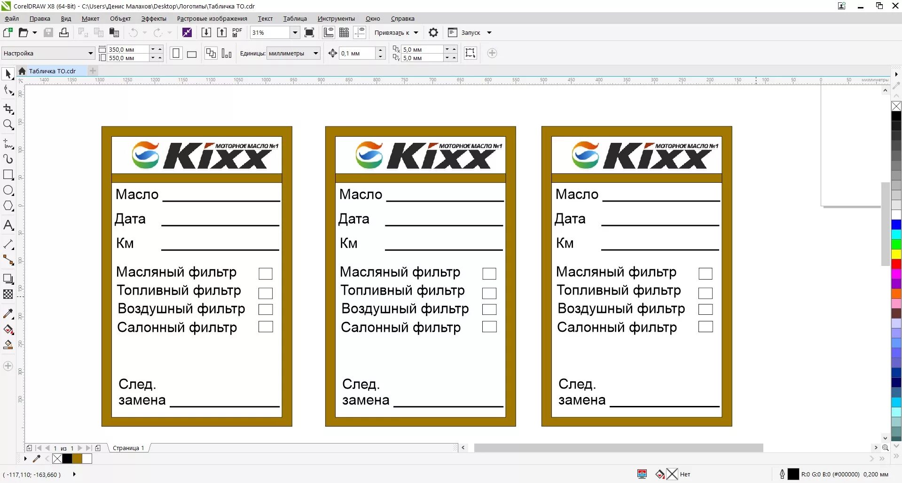
Task: Expand the 'Привязать к' dropdown
Action: pos(416,33)
